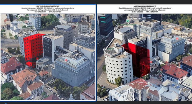The image size is (192, 104).
Task: Click the Centrul Oncologic SANADOR label, right image
Action: pos(151,67)
